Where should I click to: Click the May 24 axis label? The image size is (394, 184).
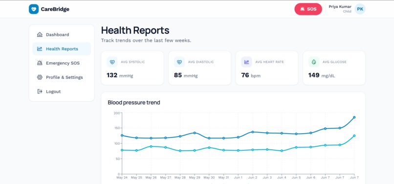click(x=122, y=178)
